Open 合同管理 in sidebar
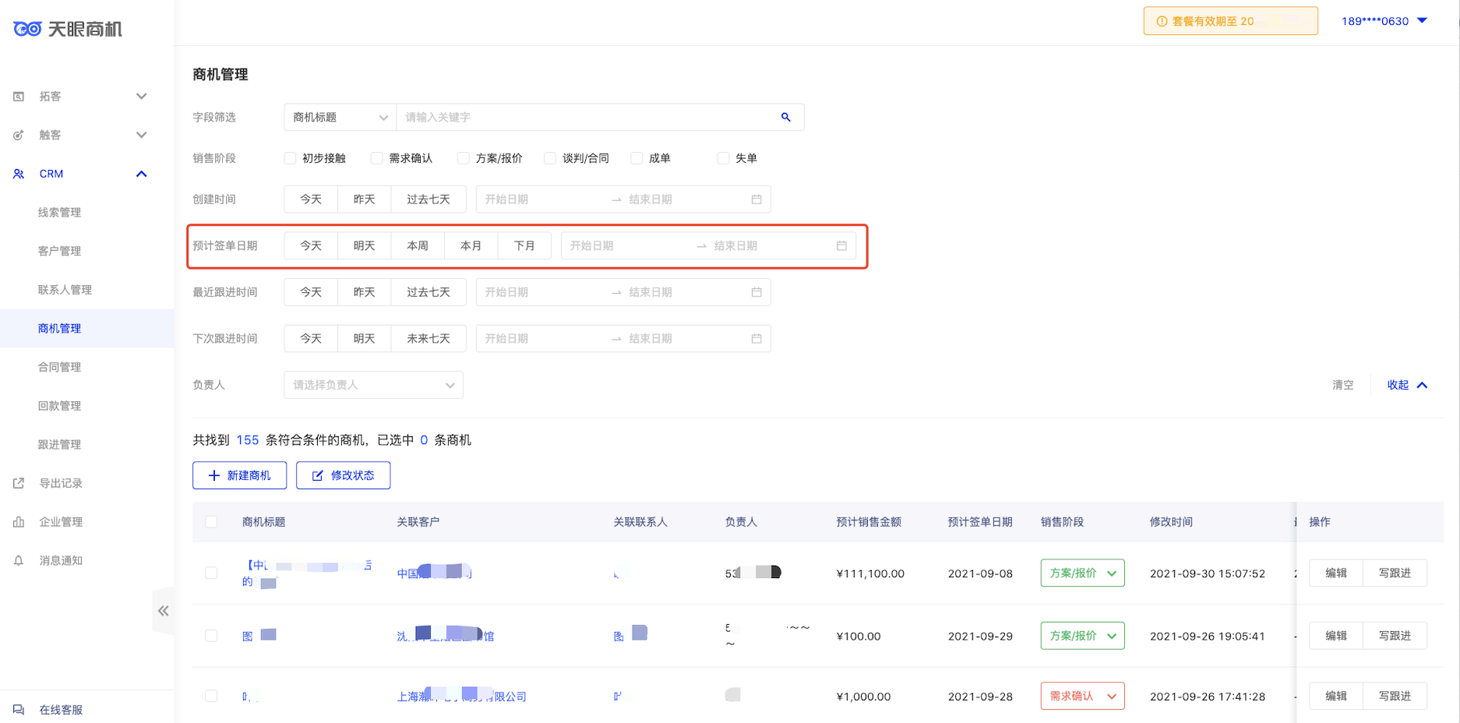The height and width of the screenshot is (723, 1460). pos(59,367)
